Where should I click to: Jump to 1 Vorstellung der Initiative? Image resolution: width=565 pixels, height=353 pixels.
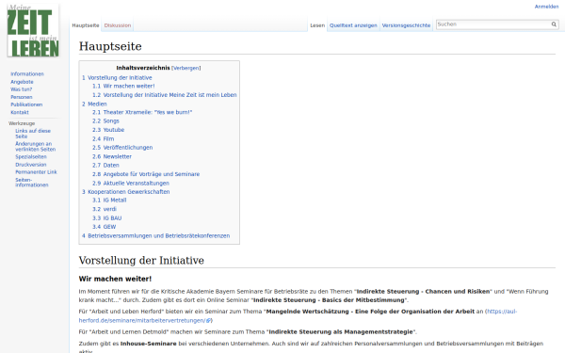117,78
